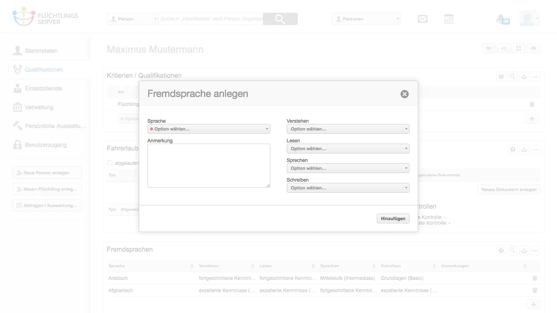
Task: Open Einsatzdienste section
Action: pyautogui.click(x=43, y=88)
